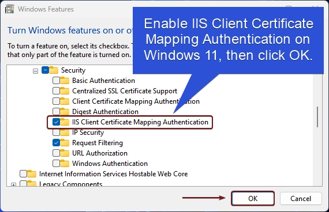Expand the Legacy Components node

click(x=14, y=185)
